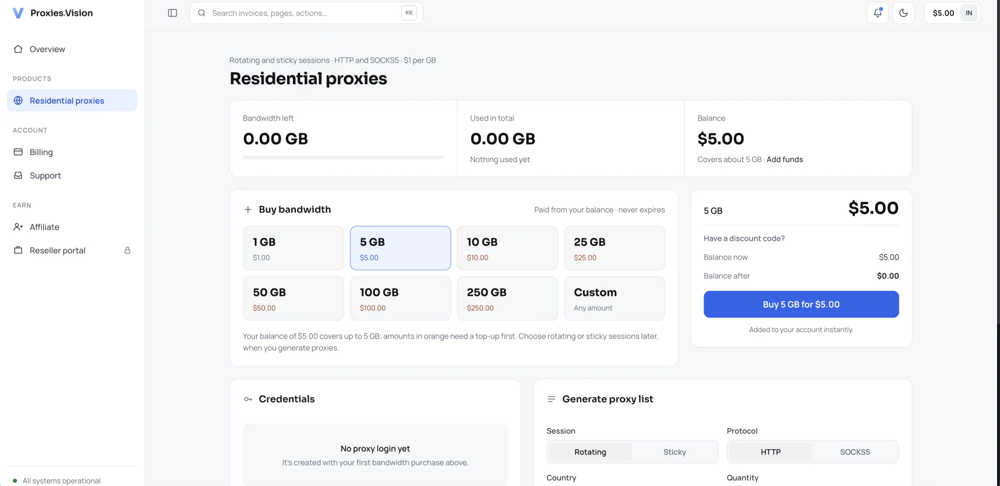1000x486 pixels.
Task: Choose the Custom amount package
Action: (x=615, y=298)
